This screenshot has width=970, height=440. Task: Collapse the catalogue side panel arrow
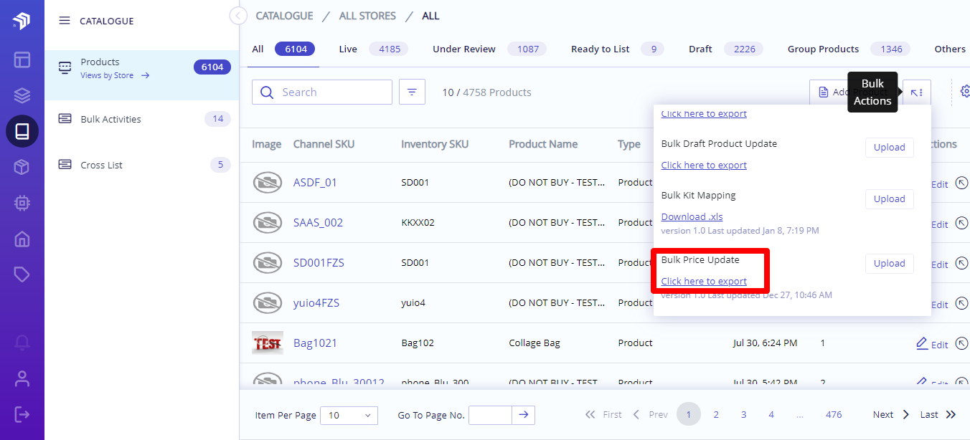238,16
